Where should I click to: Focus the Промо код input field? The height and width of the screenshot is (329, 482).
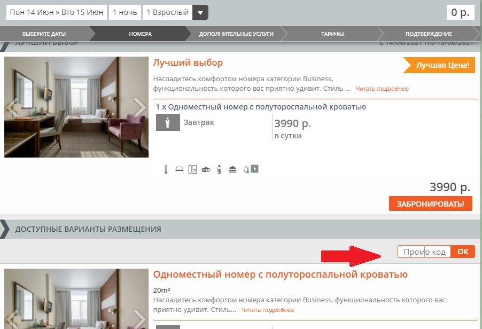coord(424,252)
